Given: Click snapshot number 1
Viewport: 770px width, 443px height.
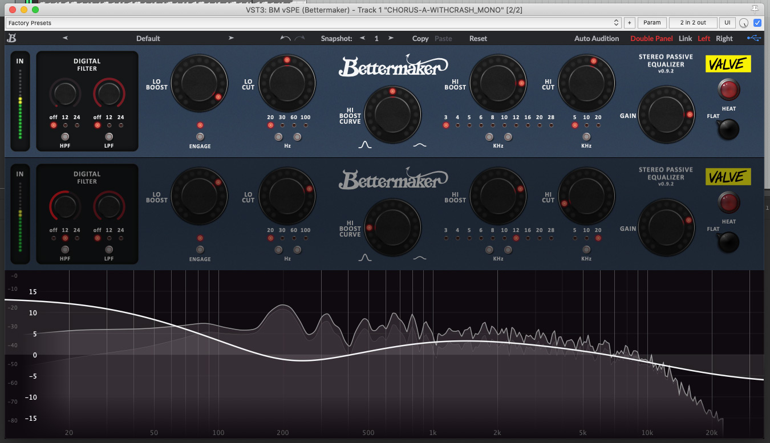Looking at the screenshot, I should pyautogui.click(x=376, y=38).
